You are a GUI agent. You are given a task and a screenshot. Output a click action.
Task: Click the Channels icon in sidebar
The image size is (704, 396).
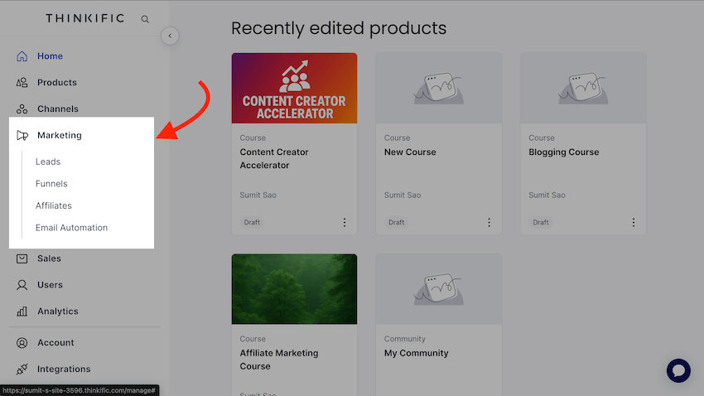[22, 109]
